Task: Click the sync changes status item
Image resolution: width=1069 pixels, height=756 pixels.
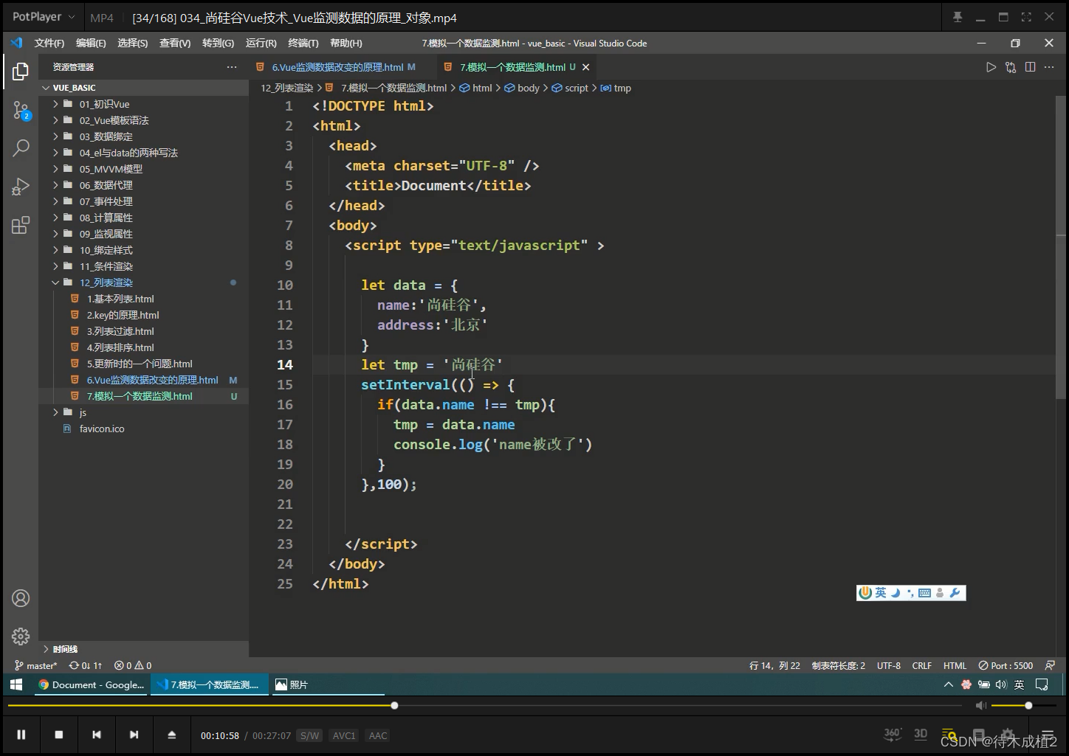Action: pos(86,665)
